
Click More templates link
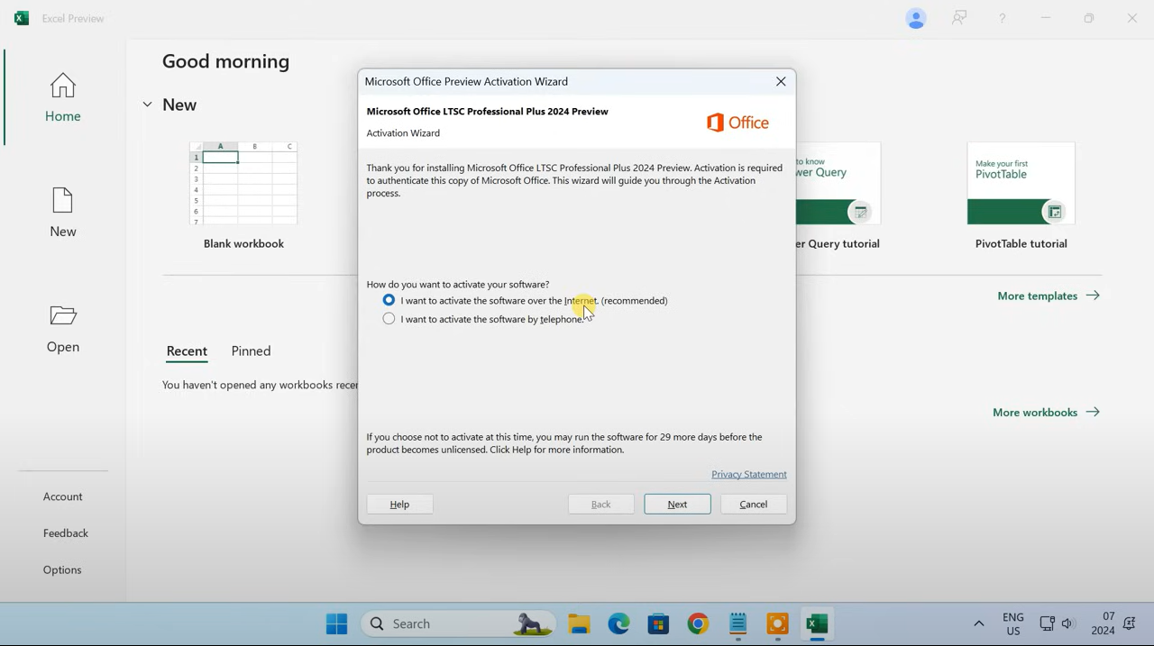click(1049, 296)
